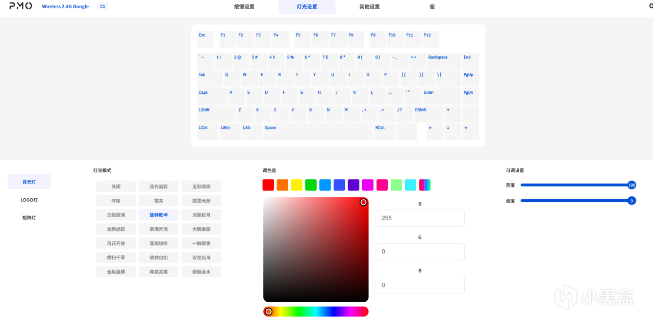Pick the cyan color swatch
The height and width of the screenshot is (318, 653).
[411, 185]
